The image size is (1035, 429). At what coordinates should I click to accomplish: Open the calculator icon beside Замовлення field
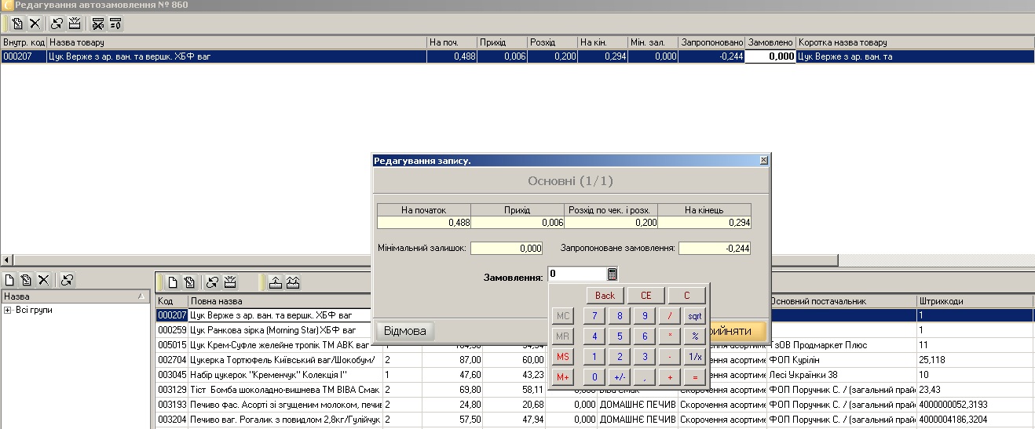[613, 274]
